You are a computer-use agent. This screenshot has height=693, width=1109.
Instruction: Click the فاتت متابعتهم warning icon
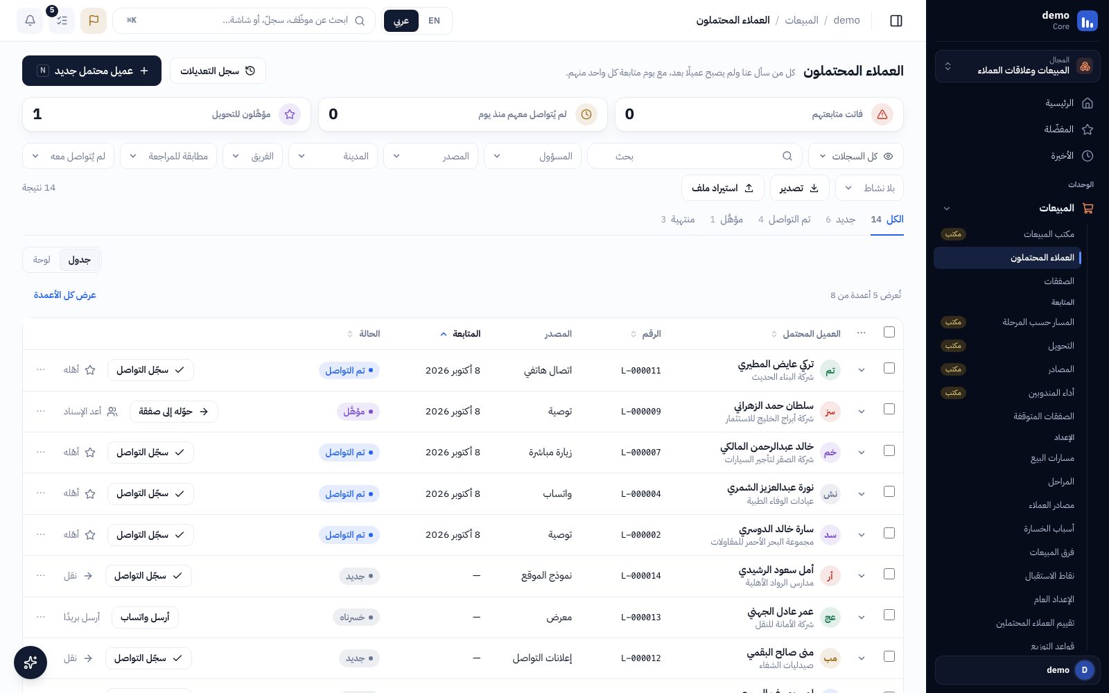pyautogui.click(x=882, y=114)
